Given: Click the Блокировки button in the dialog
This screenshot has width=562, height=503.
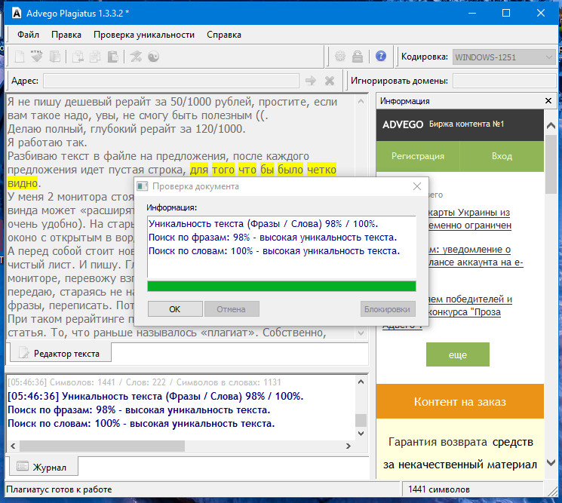Looking at the screenshot, I should pyautogui.click(x=388, y=309).
